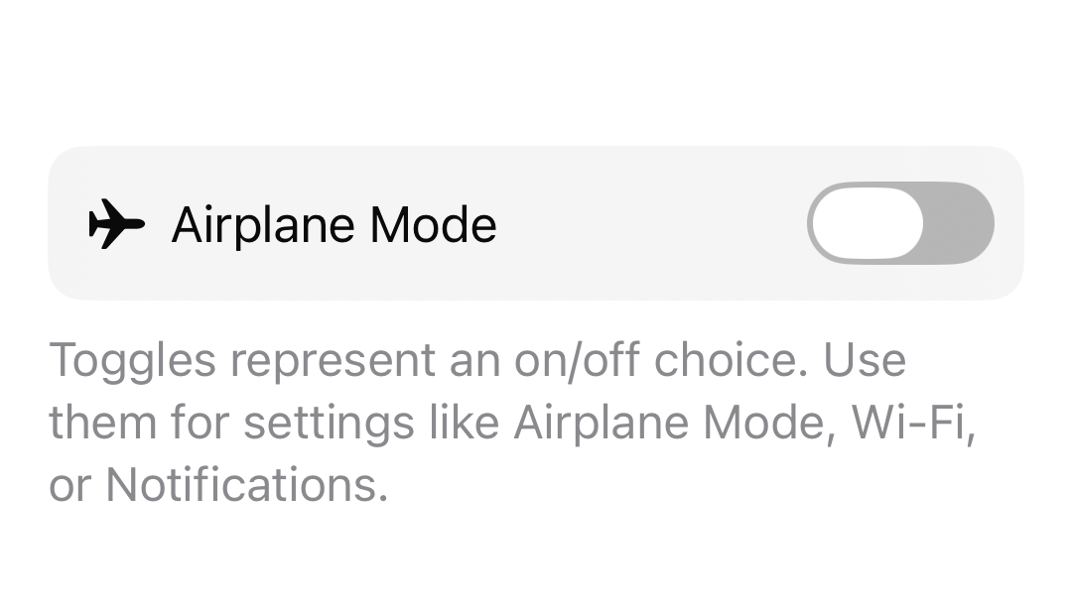Toggle the Airplane Mode switch
Screen dimensions: 1072x611
click(x=899, y=223)
